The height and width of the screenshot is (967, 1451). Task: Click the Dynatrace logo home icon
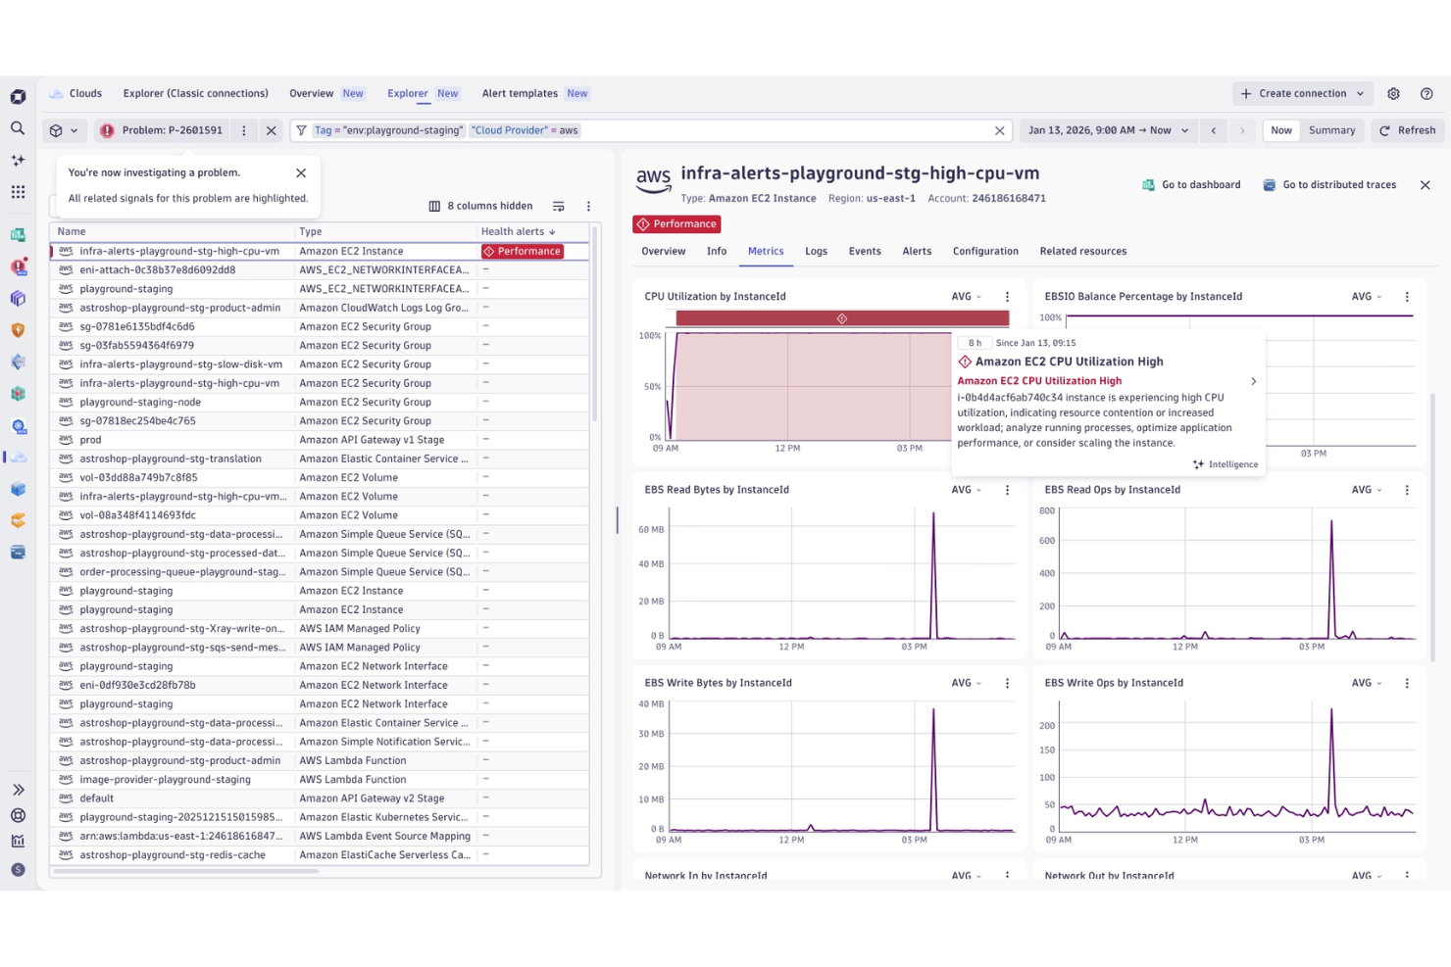tap(18, 96)
